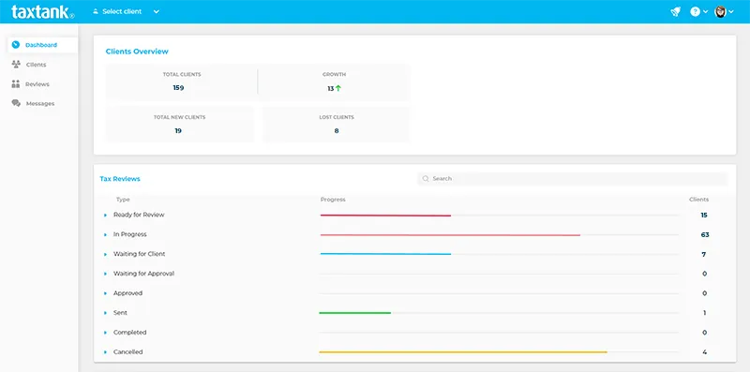Click the person icon beside Select client
This screenshot has height=372, width=750.
tap(96, 11)
